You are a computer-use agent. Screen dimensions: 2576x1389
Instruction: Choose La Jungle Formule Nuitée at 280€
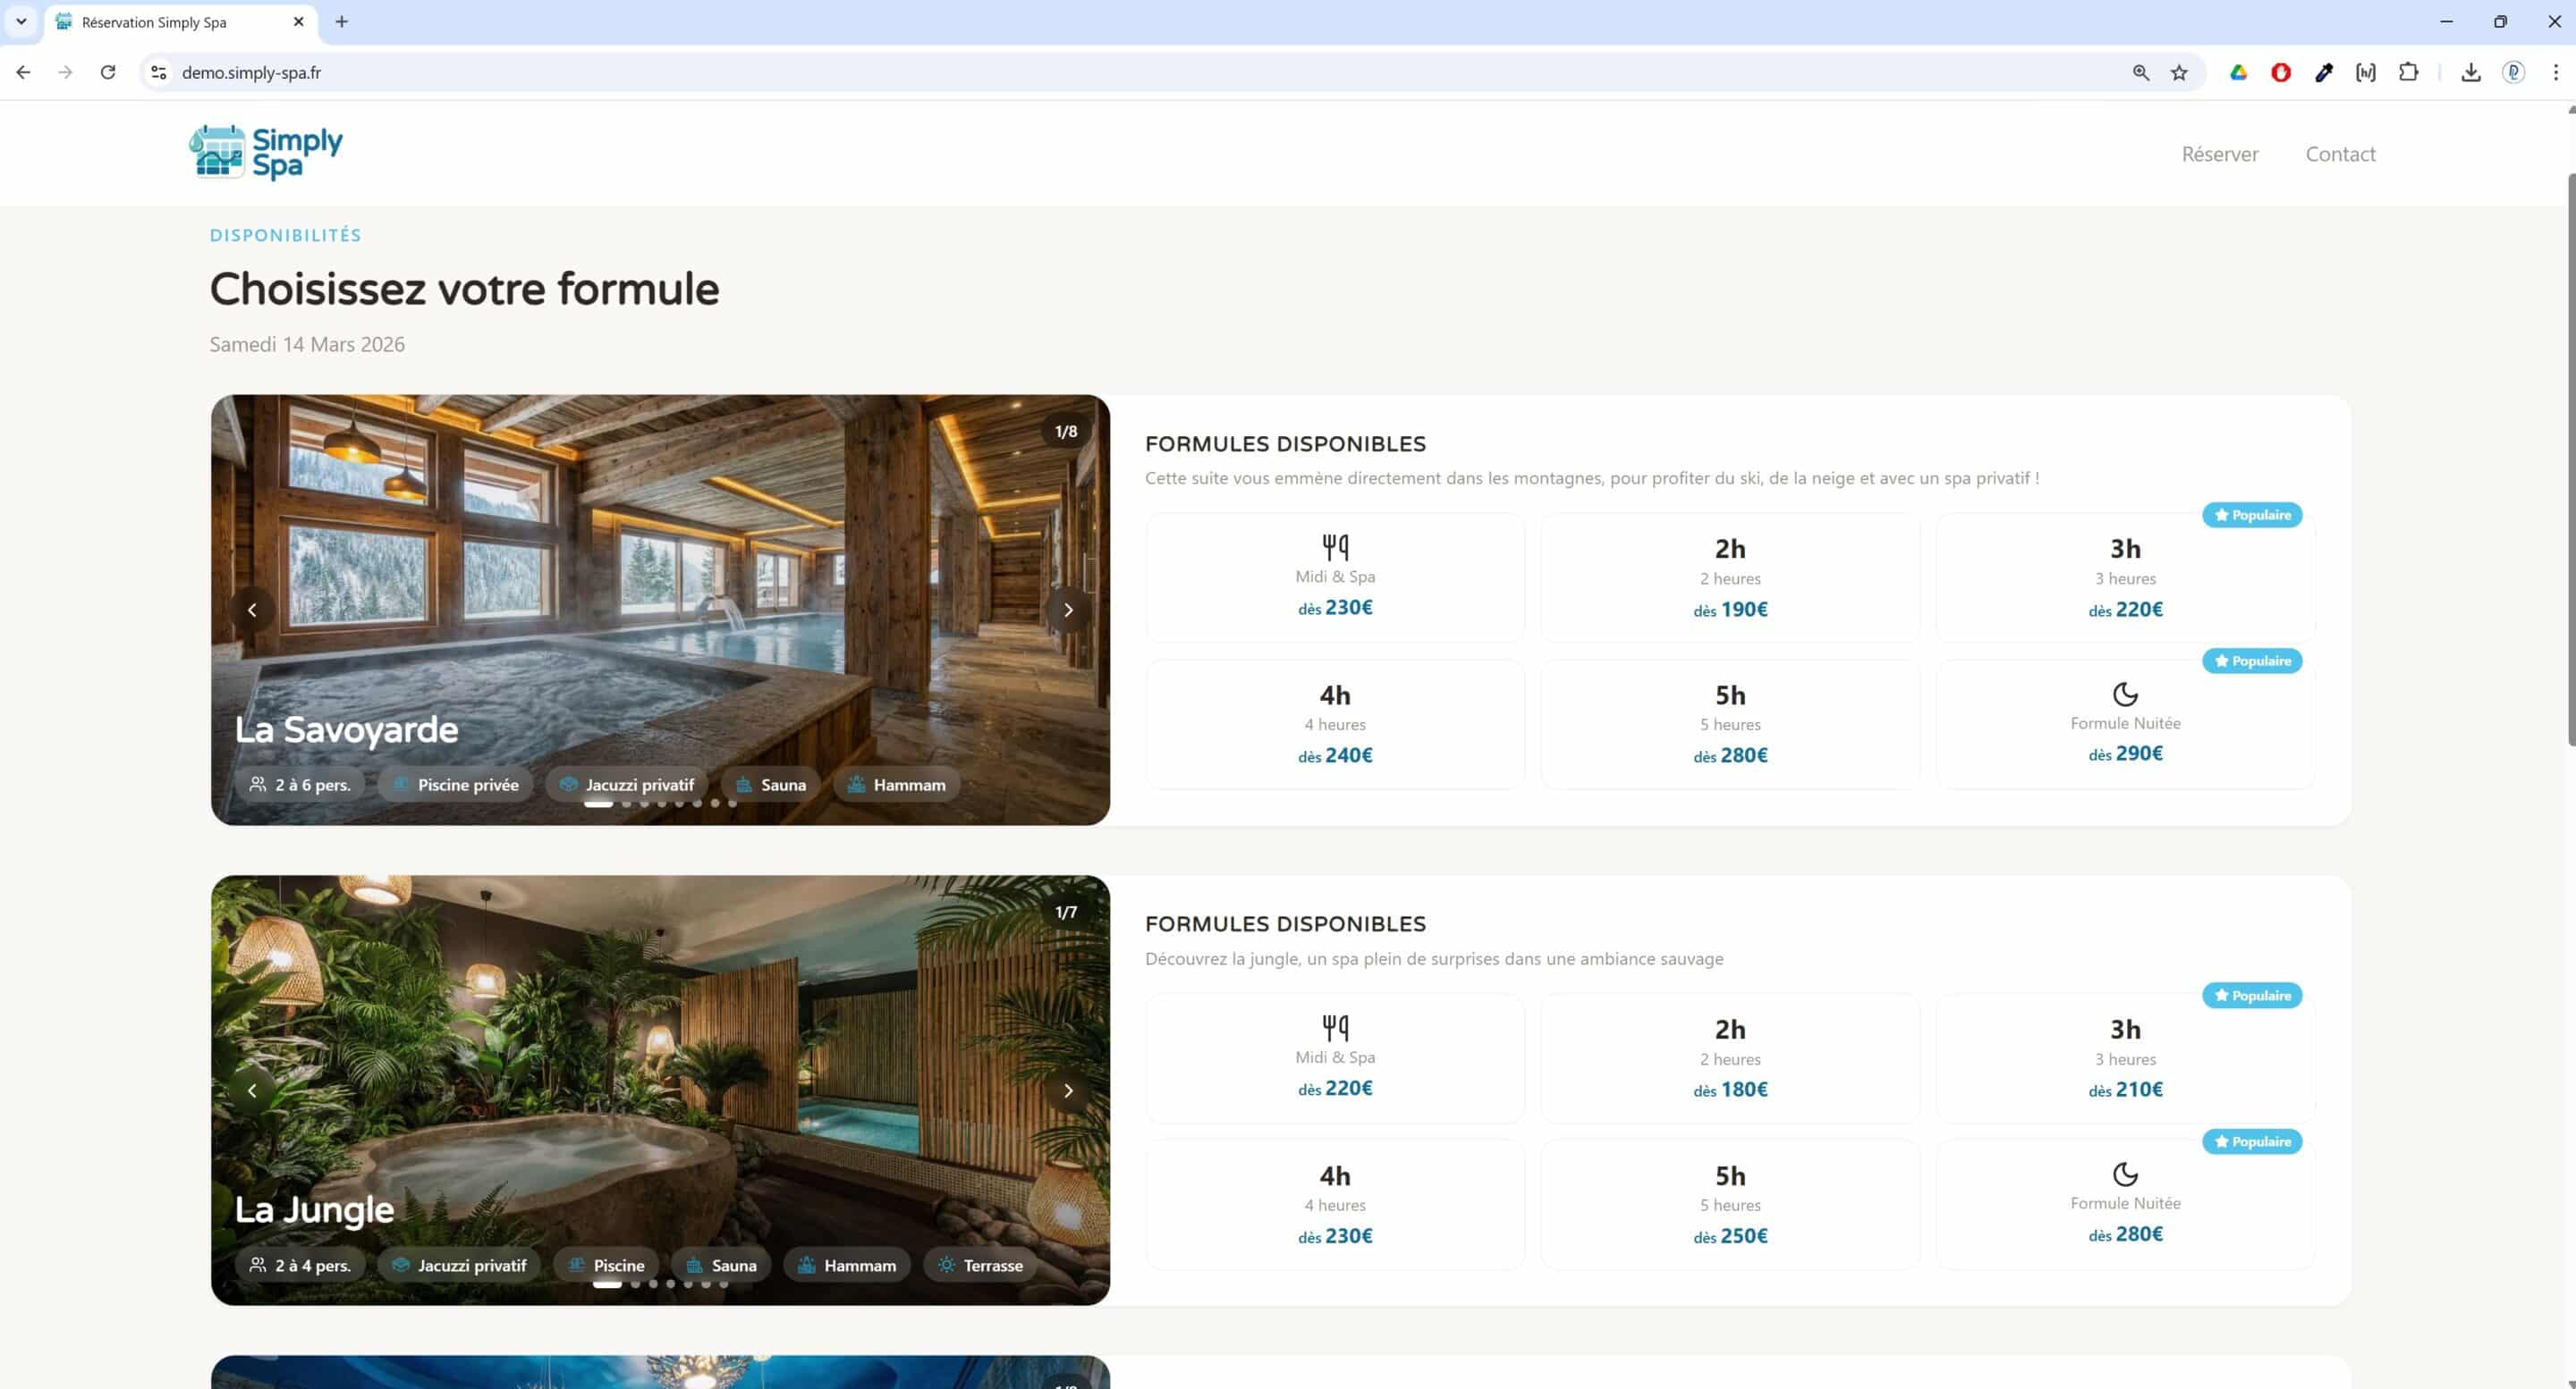(2124, 1203)
